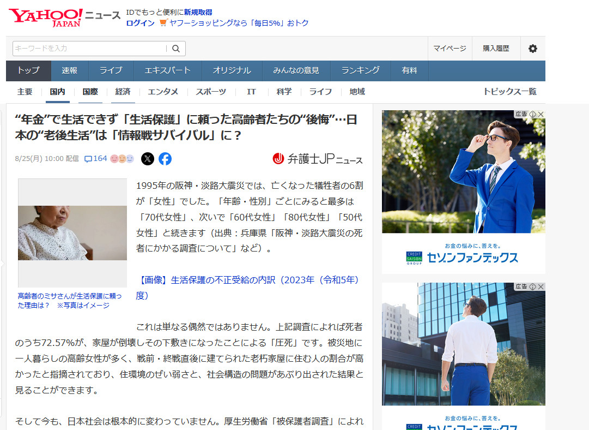Click the マイページ button
This screenshot has height=430, width=589.
coord(450,49)
